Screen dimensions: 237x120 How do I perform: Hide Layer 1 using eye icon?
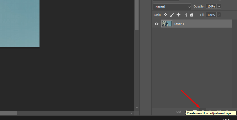[x=157, y=24]
